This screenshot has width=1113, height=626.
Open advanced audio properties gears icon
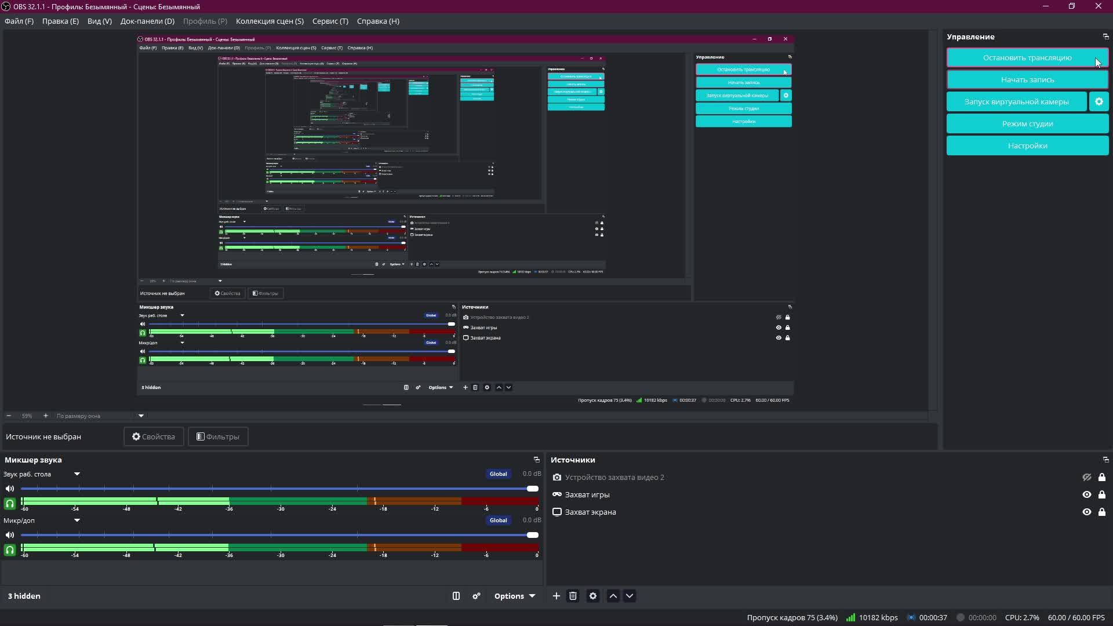click(x=477, y=596)
